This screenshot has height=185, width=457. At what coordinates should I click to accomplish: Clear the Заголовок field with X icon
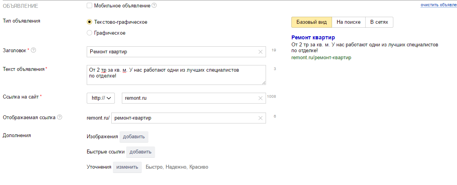261,52
